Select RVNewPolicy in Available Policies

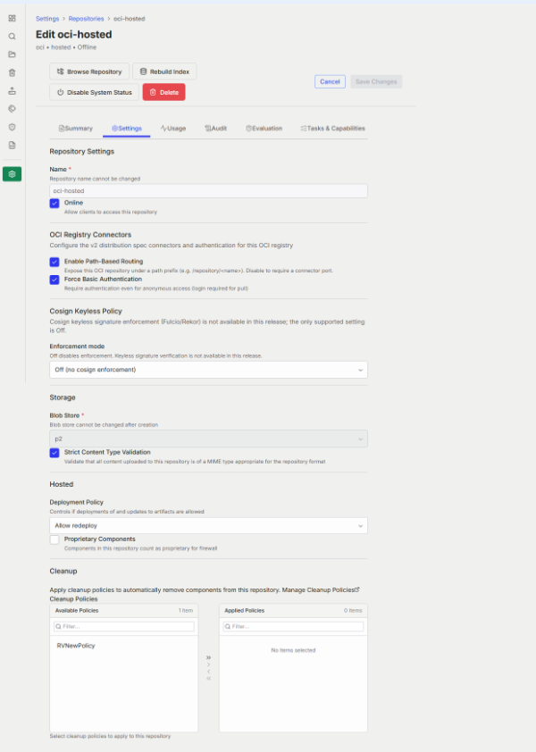pos(76,646)
